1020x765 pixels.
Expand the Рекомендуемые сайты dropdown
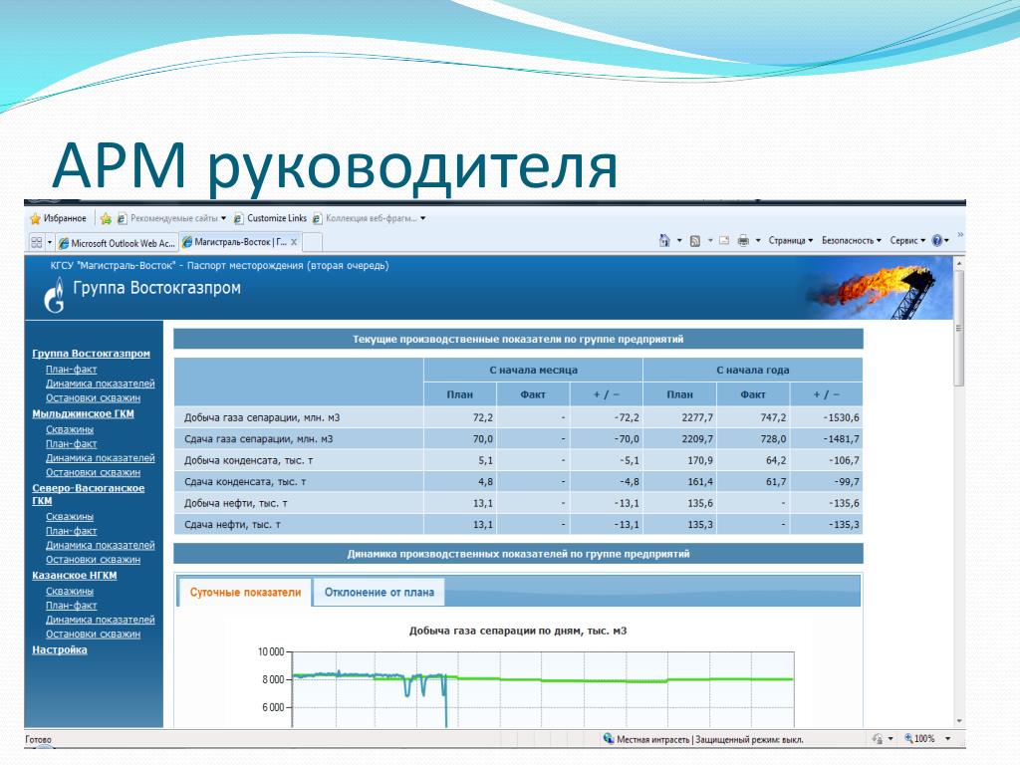tap(223, 218)
